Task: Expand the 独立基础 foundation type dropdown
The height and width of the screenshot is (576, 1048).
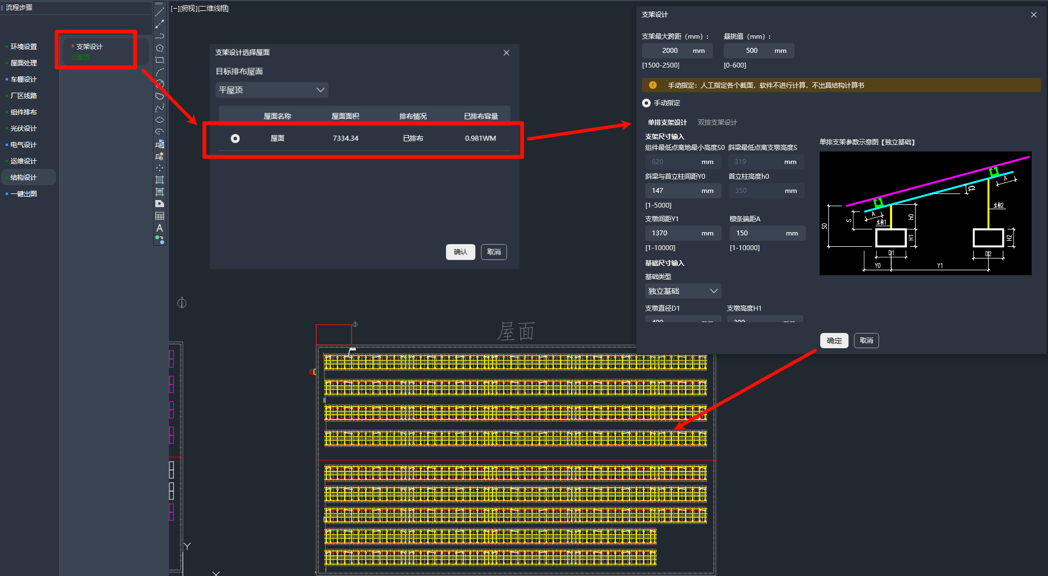Action: [x=683, y=291]
